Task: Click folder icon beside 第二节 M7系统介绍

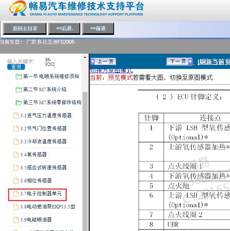Action: 18,89
